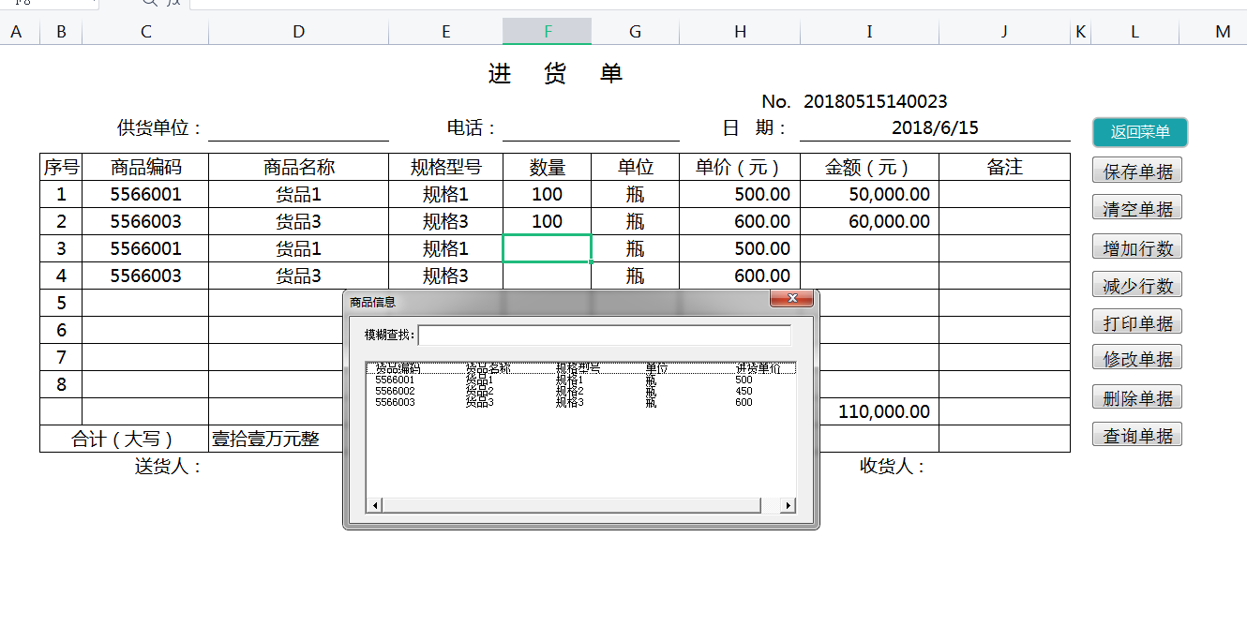The height and width of the screenshot is (641, 1247).
Task: Select column header C
Action: click(x=146, y=32)
